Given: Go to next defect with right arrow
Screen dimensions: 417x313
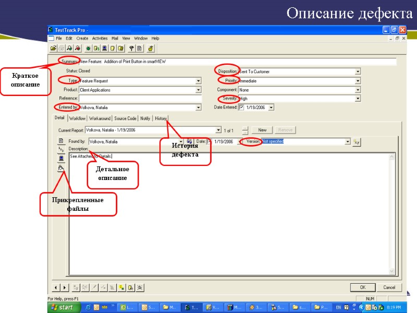Looking at the screenshot, I should tap(65, 287).
